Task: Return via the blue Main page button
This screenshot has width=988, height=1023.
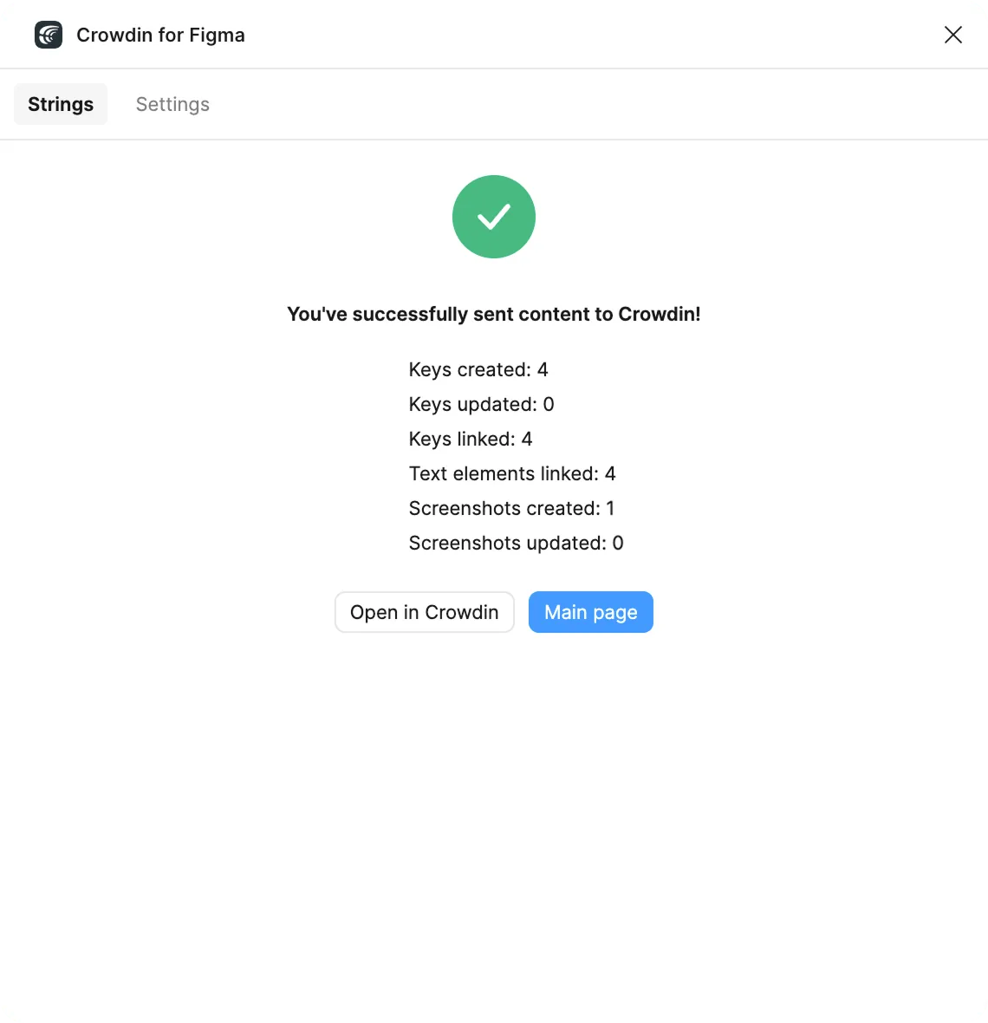Action: click(x=590, y=612)
